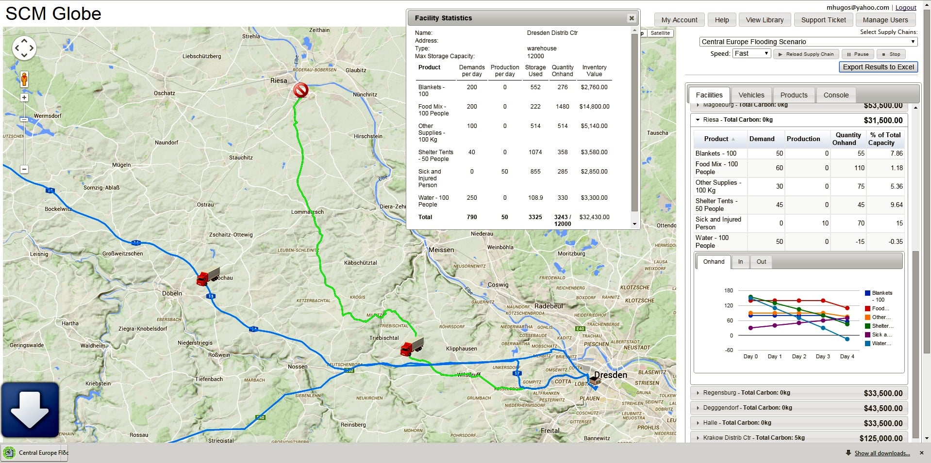931x463 pixels.
Task: Select the In chart tab
Action: (x=741, y=262)
